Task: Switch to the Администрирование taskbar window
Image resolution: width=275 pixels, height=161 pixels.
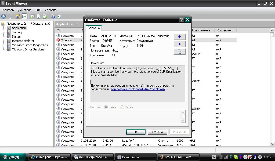Action: [92, 157]
